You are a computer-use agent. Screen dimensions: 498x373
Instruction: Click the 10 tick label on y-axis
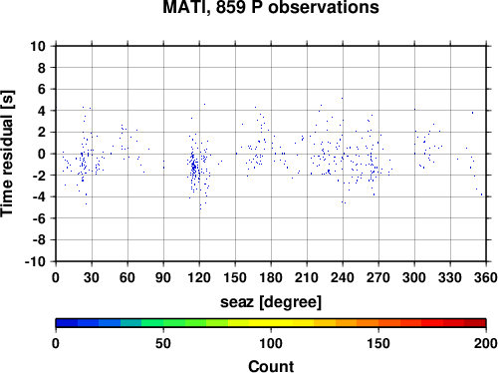[38, 46]
